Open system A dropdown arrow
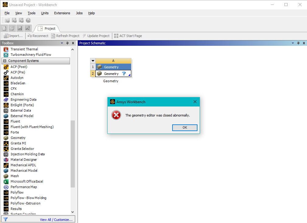This screenshot has width=307, height=223. 93,61
